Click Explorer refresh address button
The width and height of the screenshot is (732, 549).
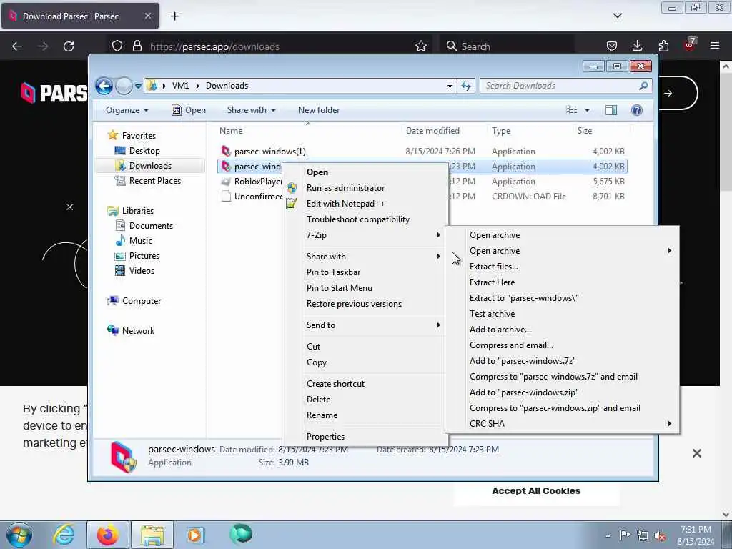click(x=466, y=86)
